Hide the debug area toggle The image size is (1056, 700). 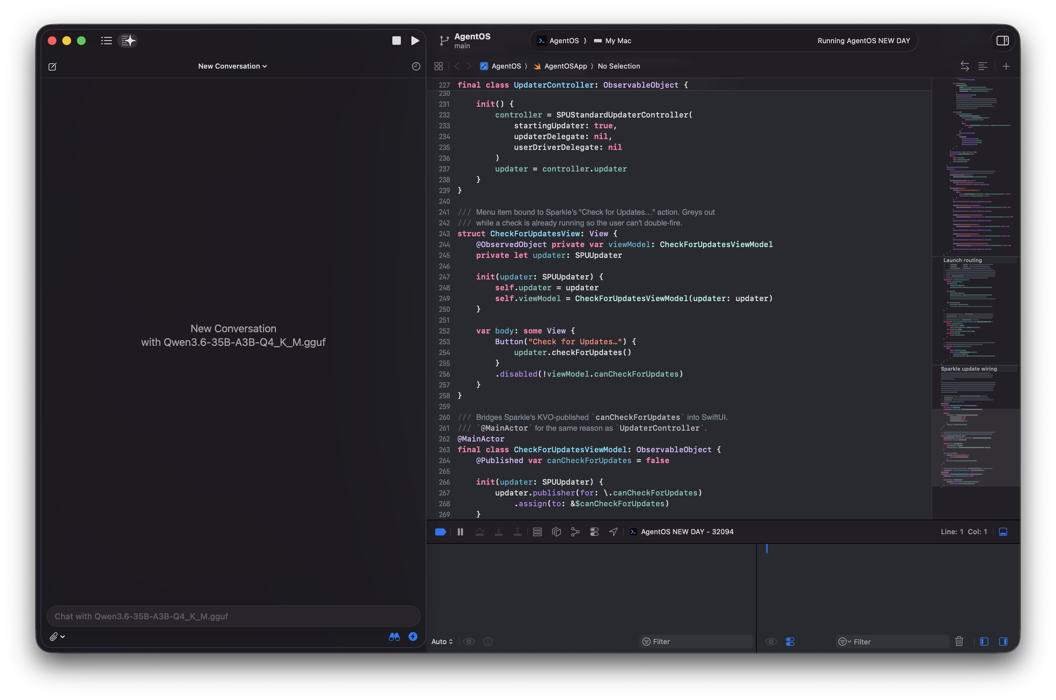(x=1003, y=532)
